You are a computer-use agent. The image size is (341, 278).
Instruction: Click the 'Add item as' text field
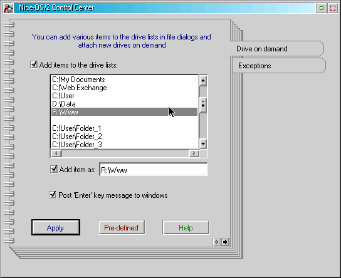point(154,170)
